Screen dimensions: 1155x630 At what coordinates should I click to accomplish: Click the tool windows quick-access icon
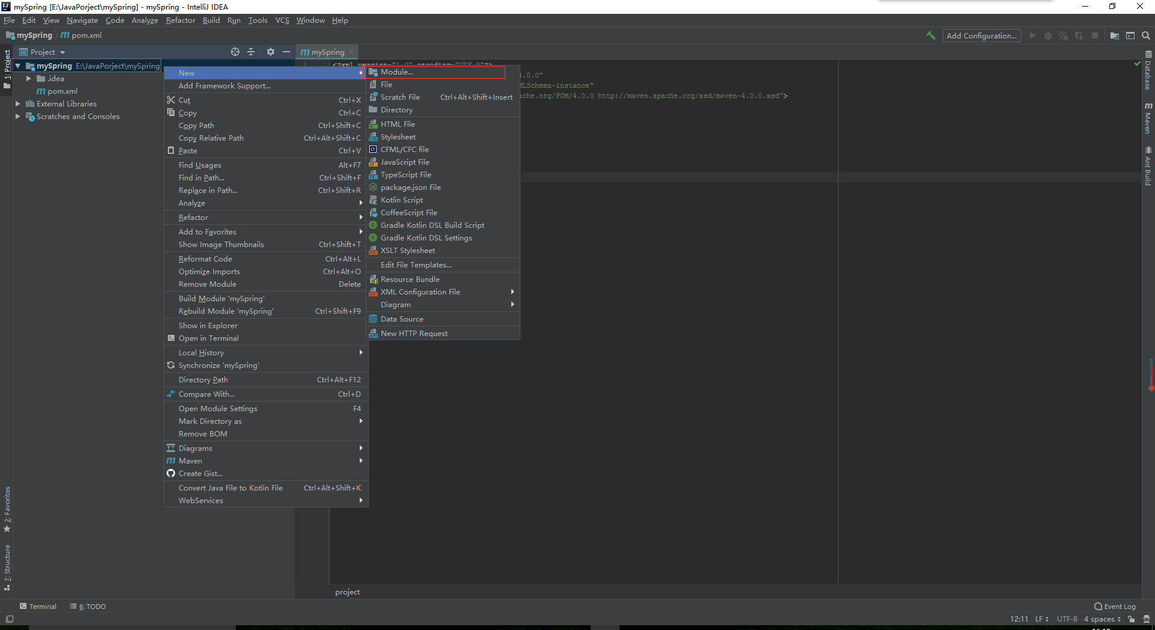(10, 619)
